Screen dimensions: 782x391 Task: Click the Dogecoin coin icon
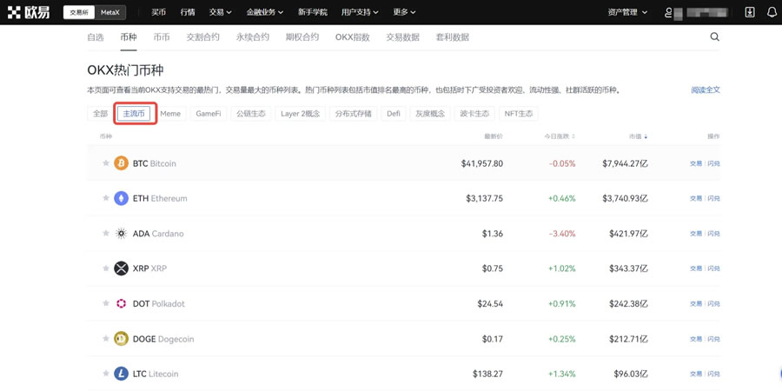click(x=121, y=339)
